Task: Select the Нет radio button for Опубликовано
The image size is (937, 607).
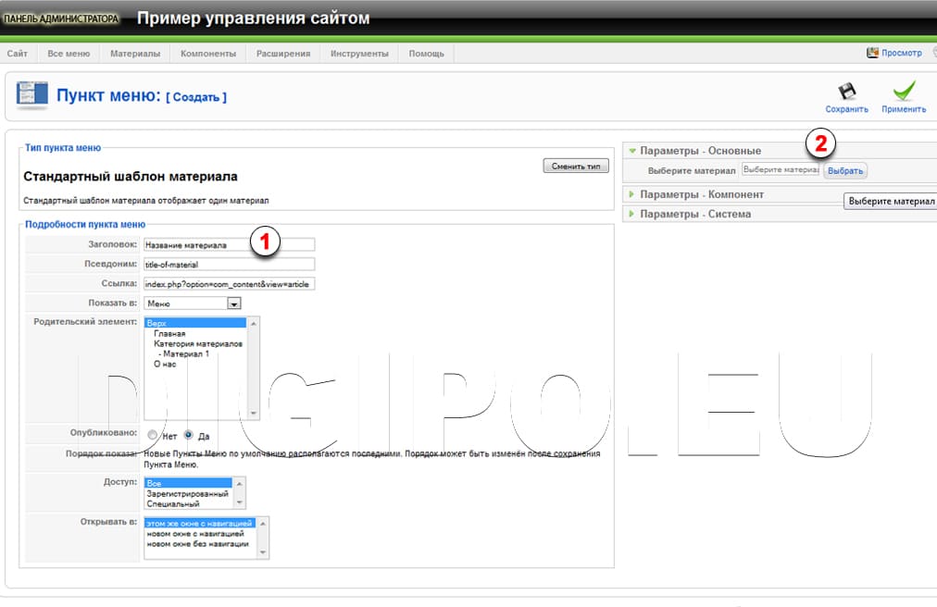Action: 153,435
